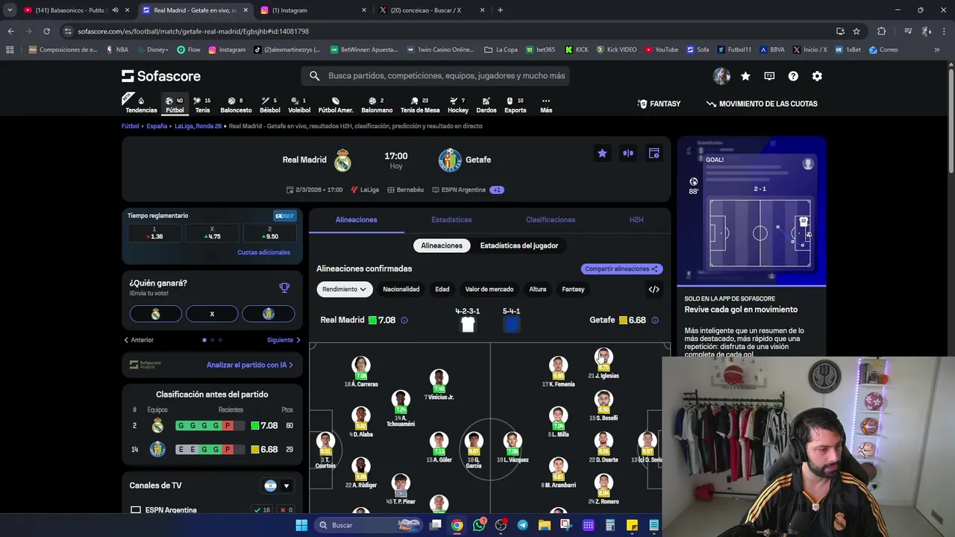Select the Fútbol Amer. sport icon
This screenshot has height=537, width=955.
[336, 104]
